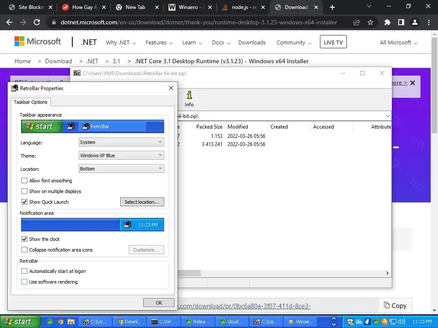Expand the Learn menu
The height and width of the screenshot is (328, 438).
(x=192, y=42)
